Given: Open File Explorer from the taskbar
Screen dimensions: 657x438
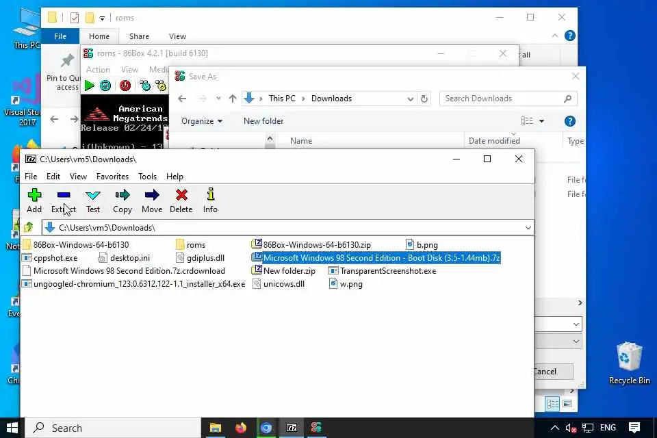Looking at the screenshot, I should (x=216, y=428).
